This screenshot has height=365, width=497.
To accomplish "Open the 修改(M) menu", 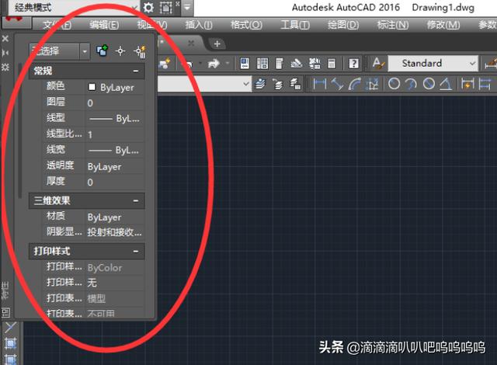I will click(x=443, y=25).
